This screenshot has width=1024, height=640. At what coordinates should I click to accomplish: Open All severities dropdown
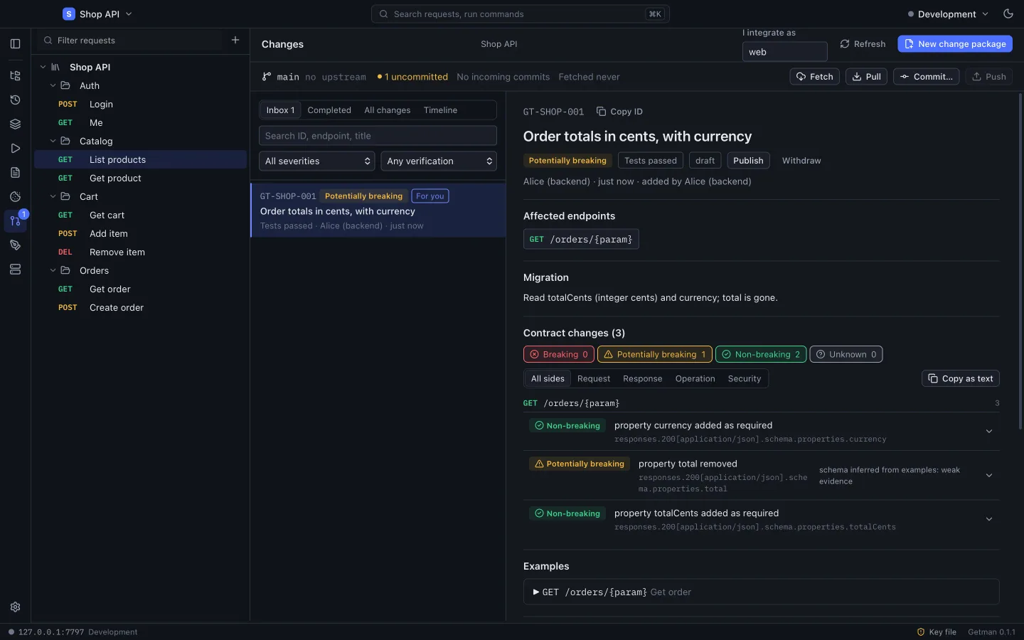[317, 161]
